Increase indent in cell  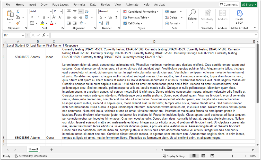(x=75, y=23)
